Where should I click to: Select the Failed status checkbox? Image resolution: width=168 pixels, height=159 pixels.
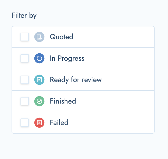tap(25, 123)
